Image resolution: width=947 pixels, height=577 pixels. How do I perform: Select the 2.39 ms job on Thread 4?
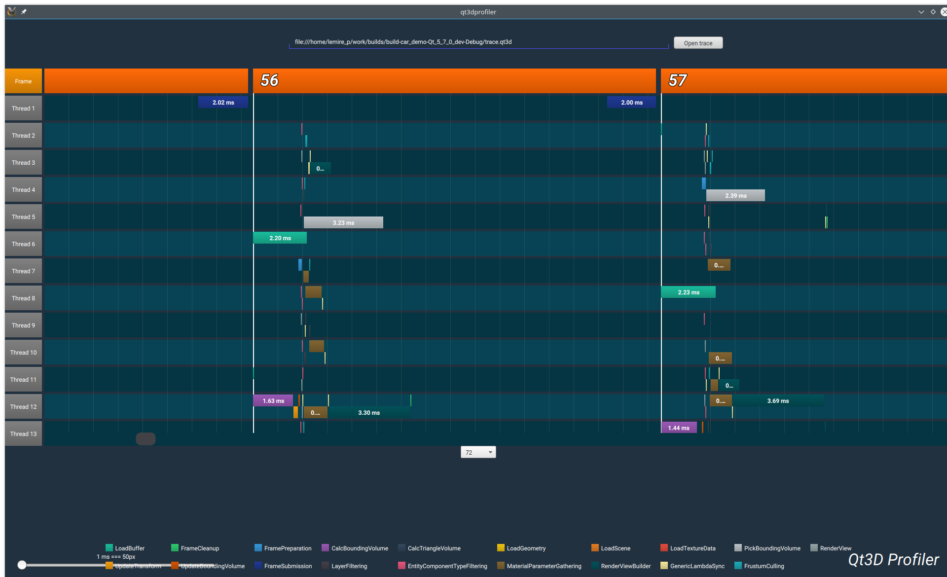coord(735,196)
